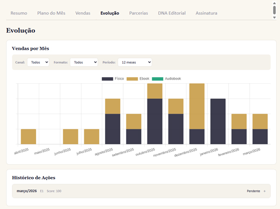This screenshot has width=280, height=209.
Task: Click the dezembro/2025 Ebook bar segment
Action: click(196, 106)
